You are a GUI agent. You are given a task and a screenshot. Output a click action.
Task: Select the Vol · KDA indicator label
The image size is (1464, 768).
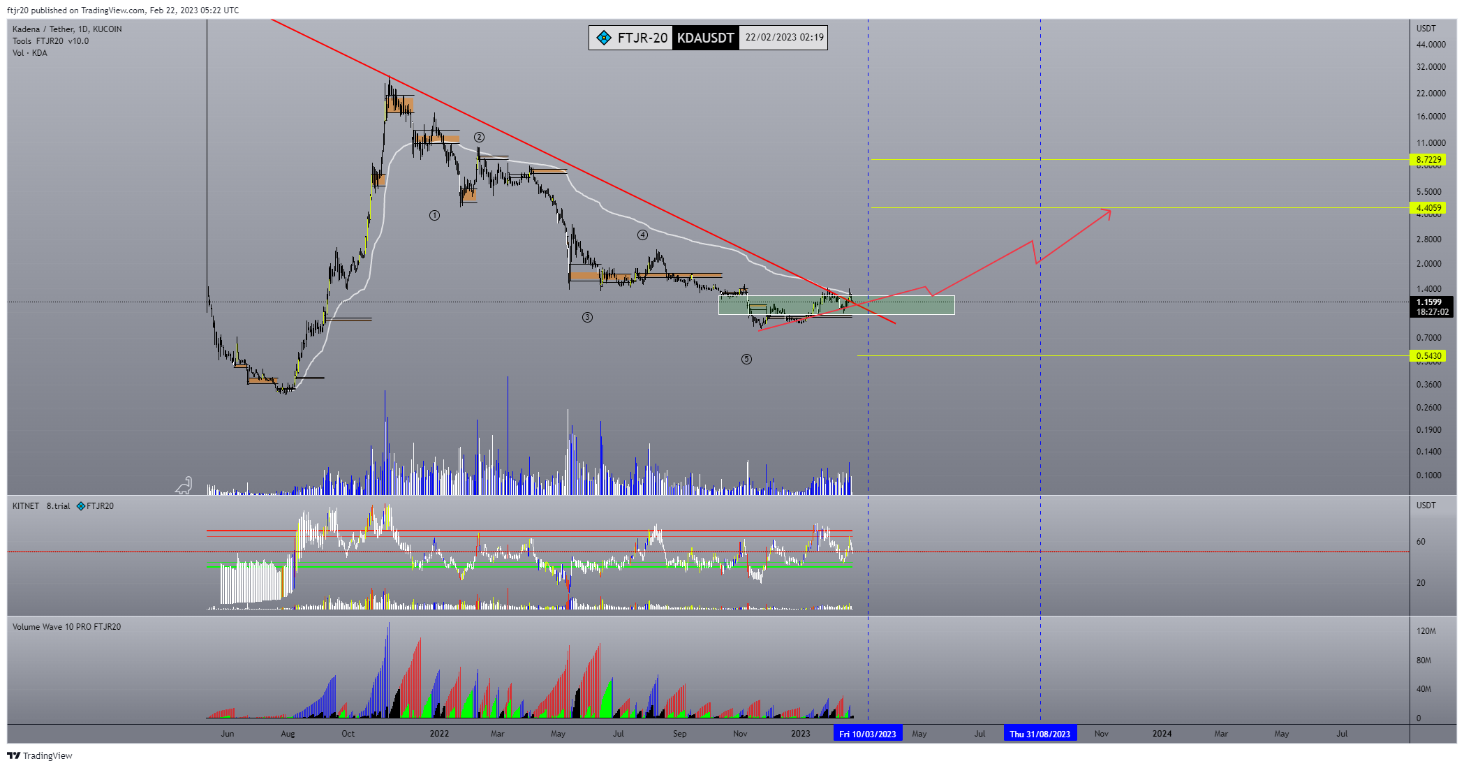point(29,53)
